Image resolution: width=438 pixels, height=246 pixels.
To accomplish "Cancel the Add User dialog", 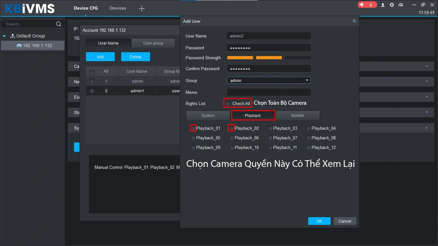I will coord(345,221).
